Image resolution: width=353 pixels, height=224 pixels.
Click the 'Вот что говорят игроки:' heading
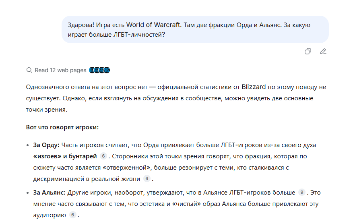pyautogui.click(x=62, y=127)
